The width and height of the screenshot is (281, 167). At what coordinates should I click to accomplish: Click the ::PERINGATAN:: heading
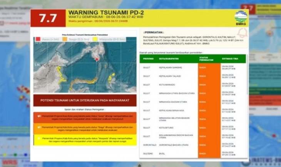(154, 32)
